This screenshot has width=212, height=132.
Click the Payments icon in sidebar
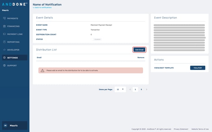tap(4, 18)
